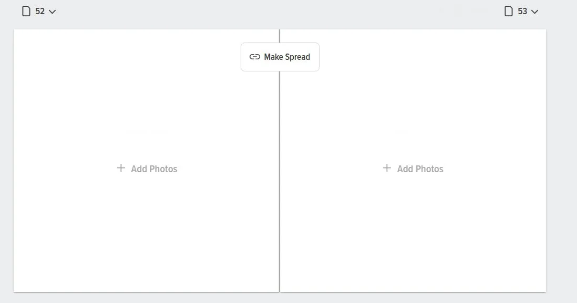Click the plus icon on page 52

(121, 168)
